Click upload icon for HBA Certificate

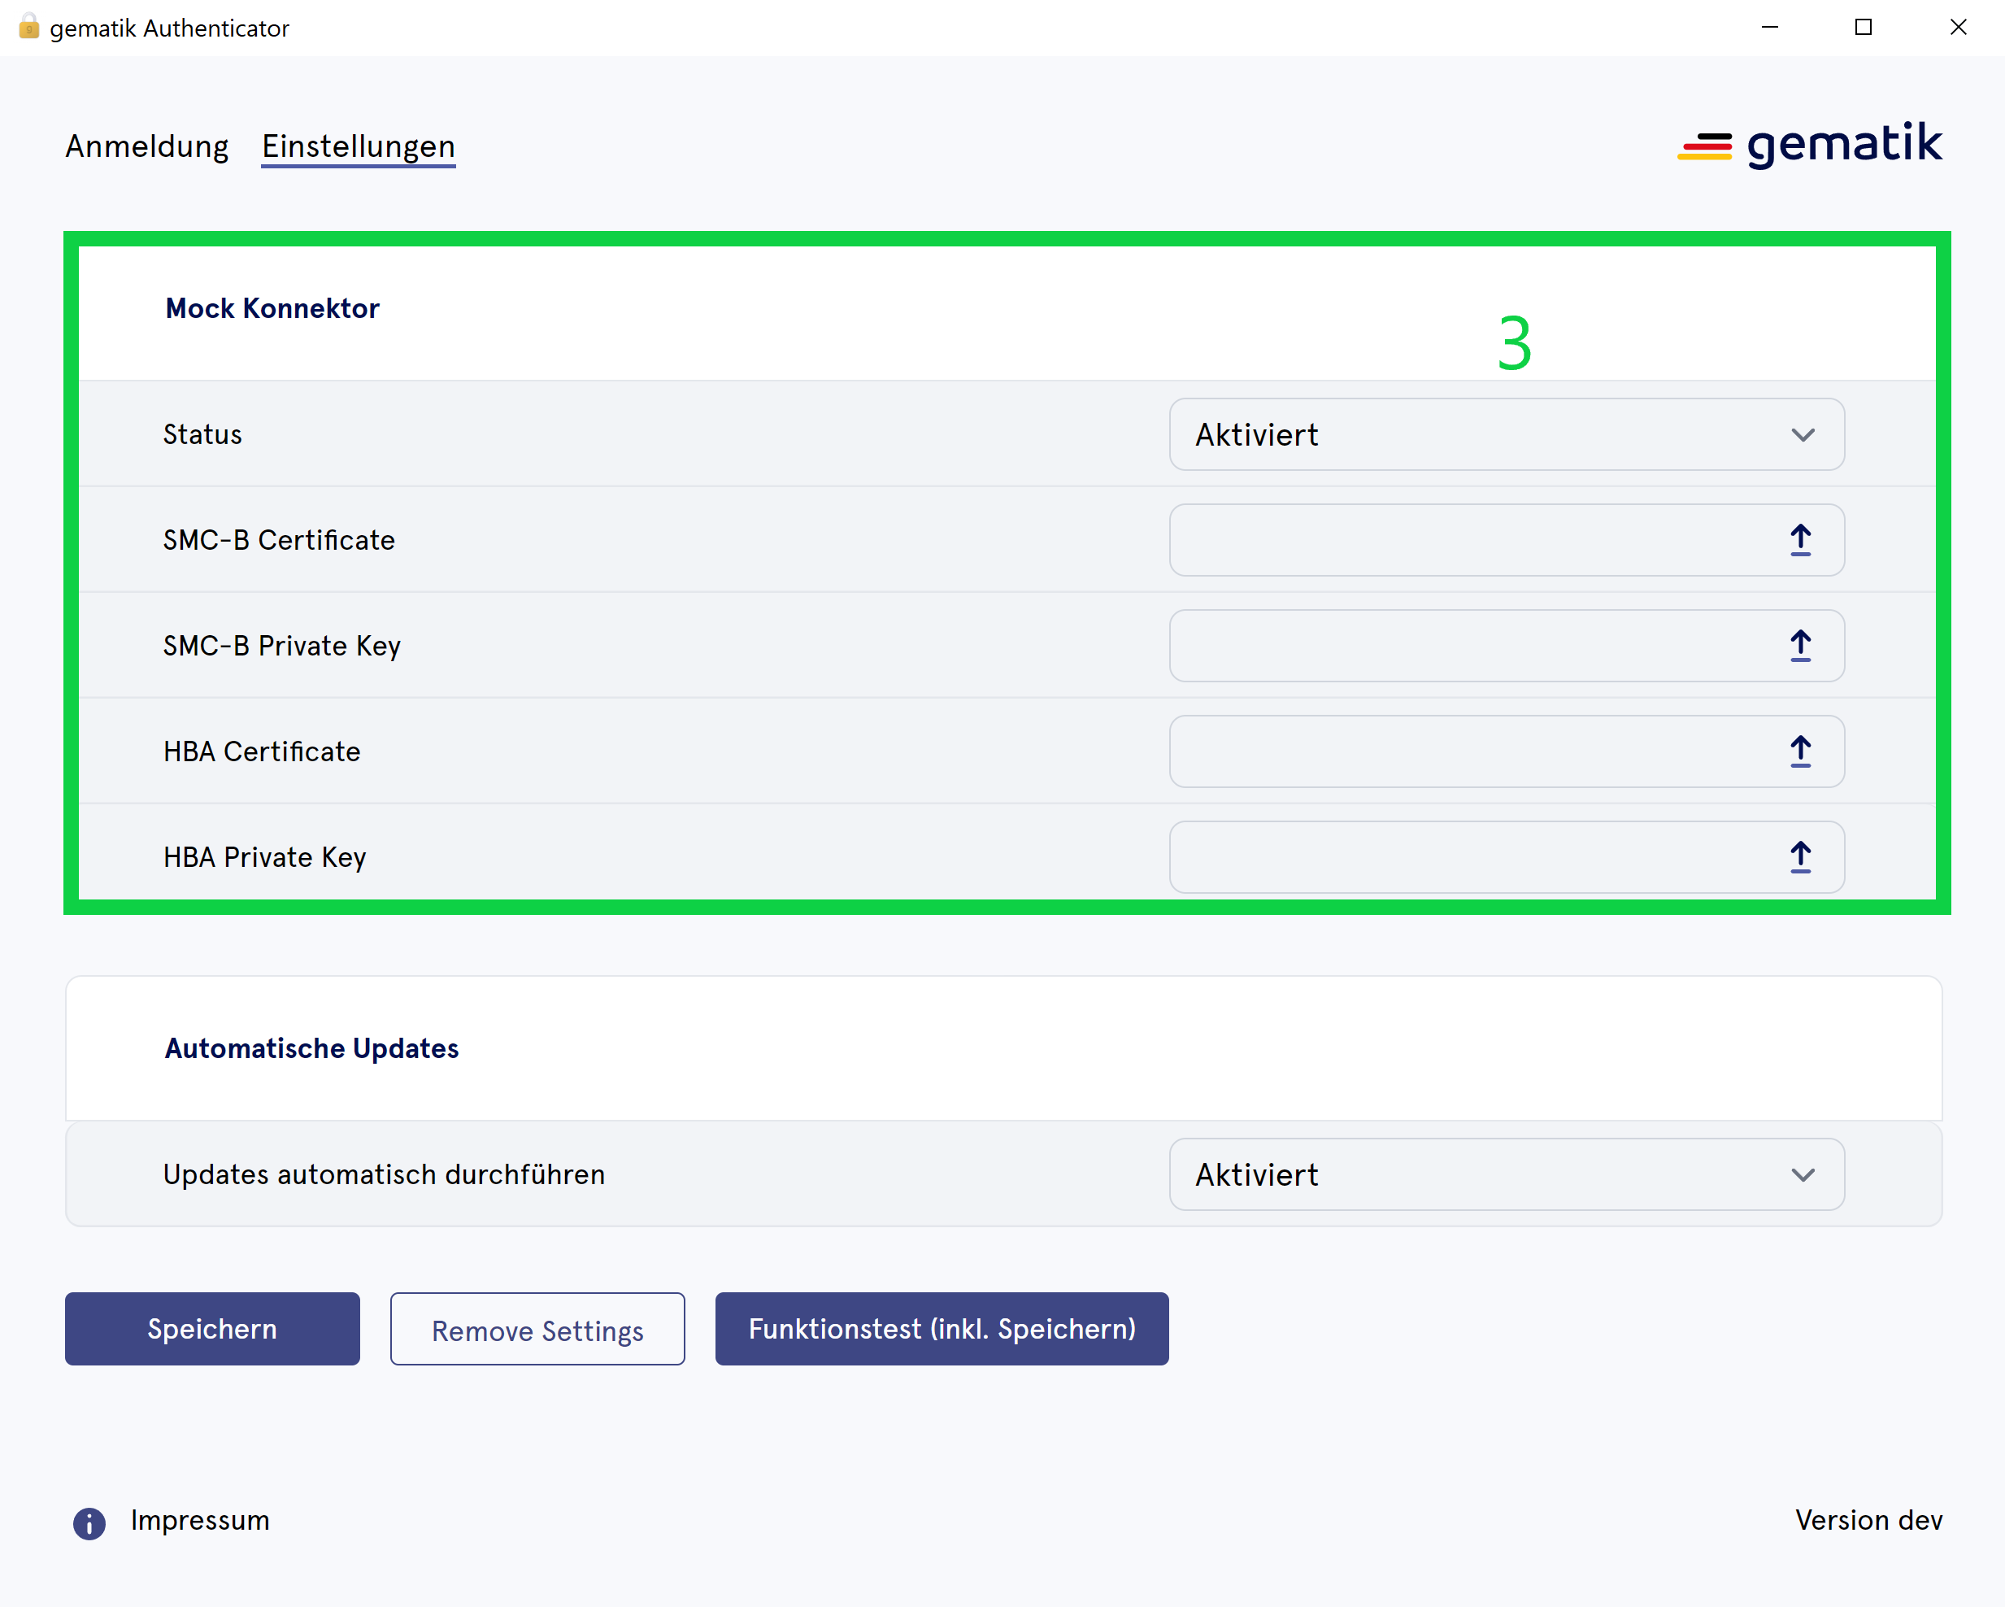(1799, 751)
